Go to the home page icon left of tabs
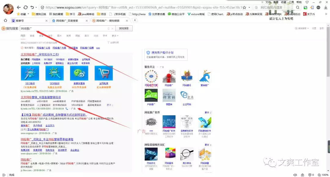The height and width of the screenshot is (177, 330). coord(5,20)
